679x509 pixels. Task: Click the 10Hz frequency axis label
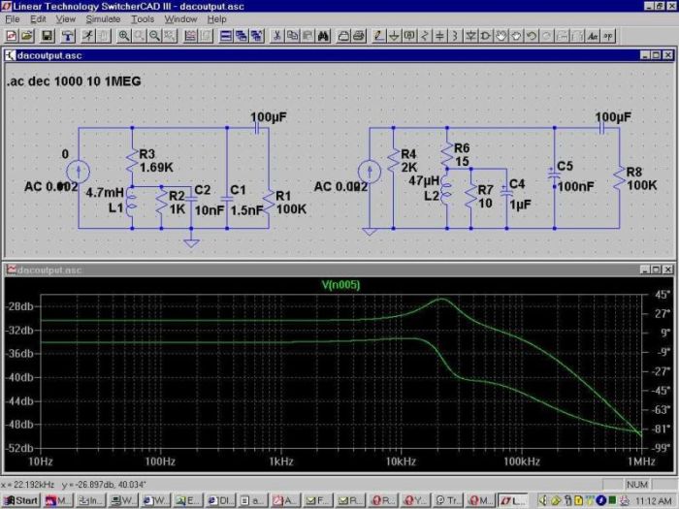[x=43, y=462]
